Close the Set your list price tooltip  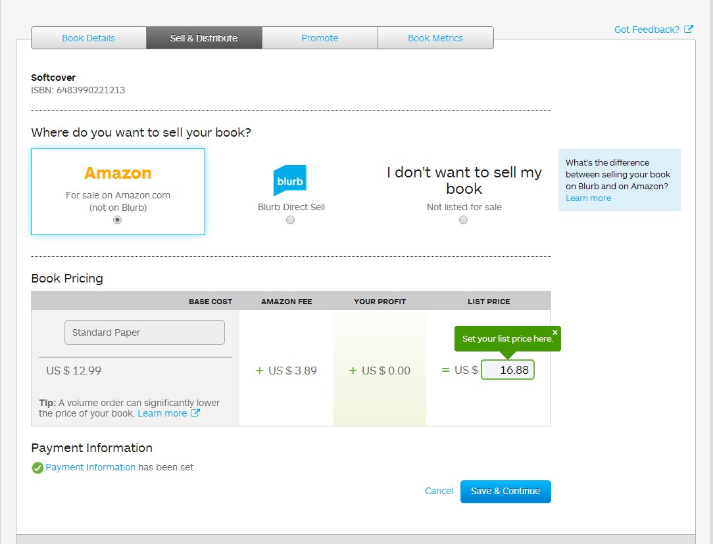(x=554, y=332)
